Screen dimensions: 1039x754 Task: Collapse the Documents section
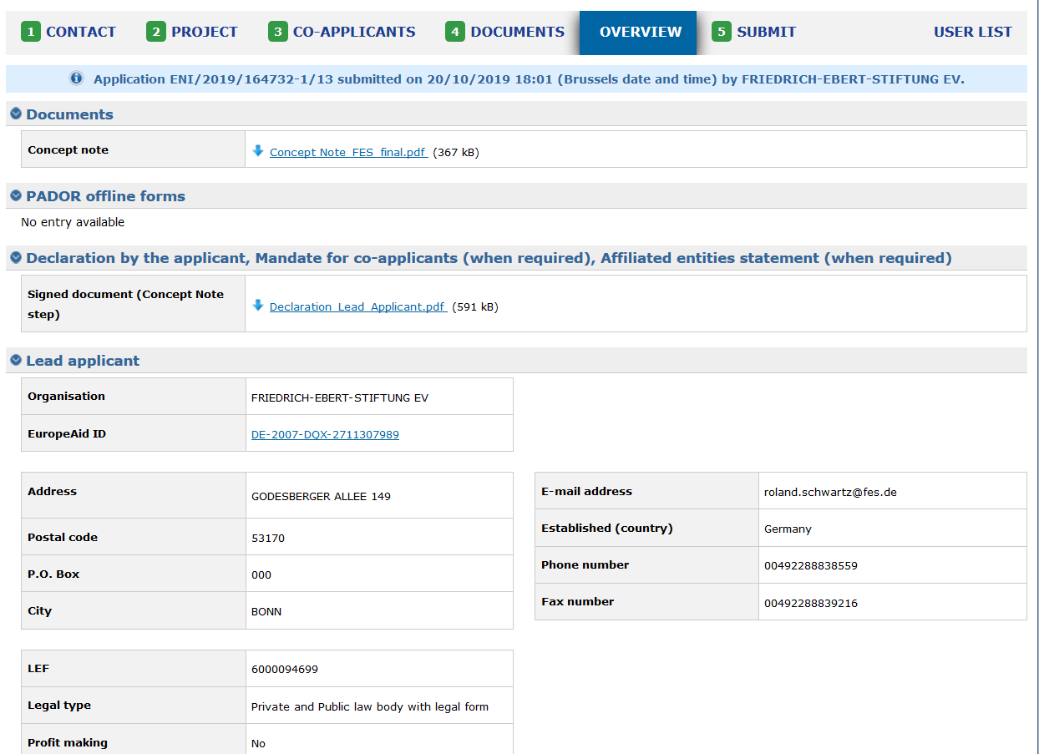(16, 114)
